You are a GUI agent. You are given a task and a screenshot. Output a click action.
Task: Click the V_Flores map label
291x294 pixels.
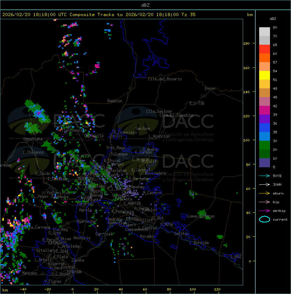coord(53,281)
